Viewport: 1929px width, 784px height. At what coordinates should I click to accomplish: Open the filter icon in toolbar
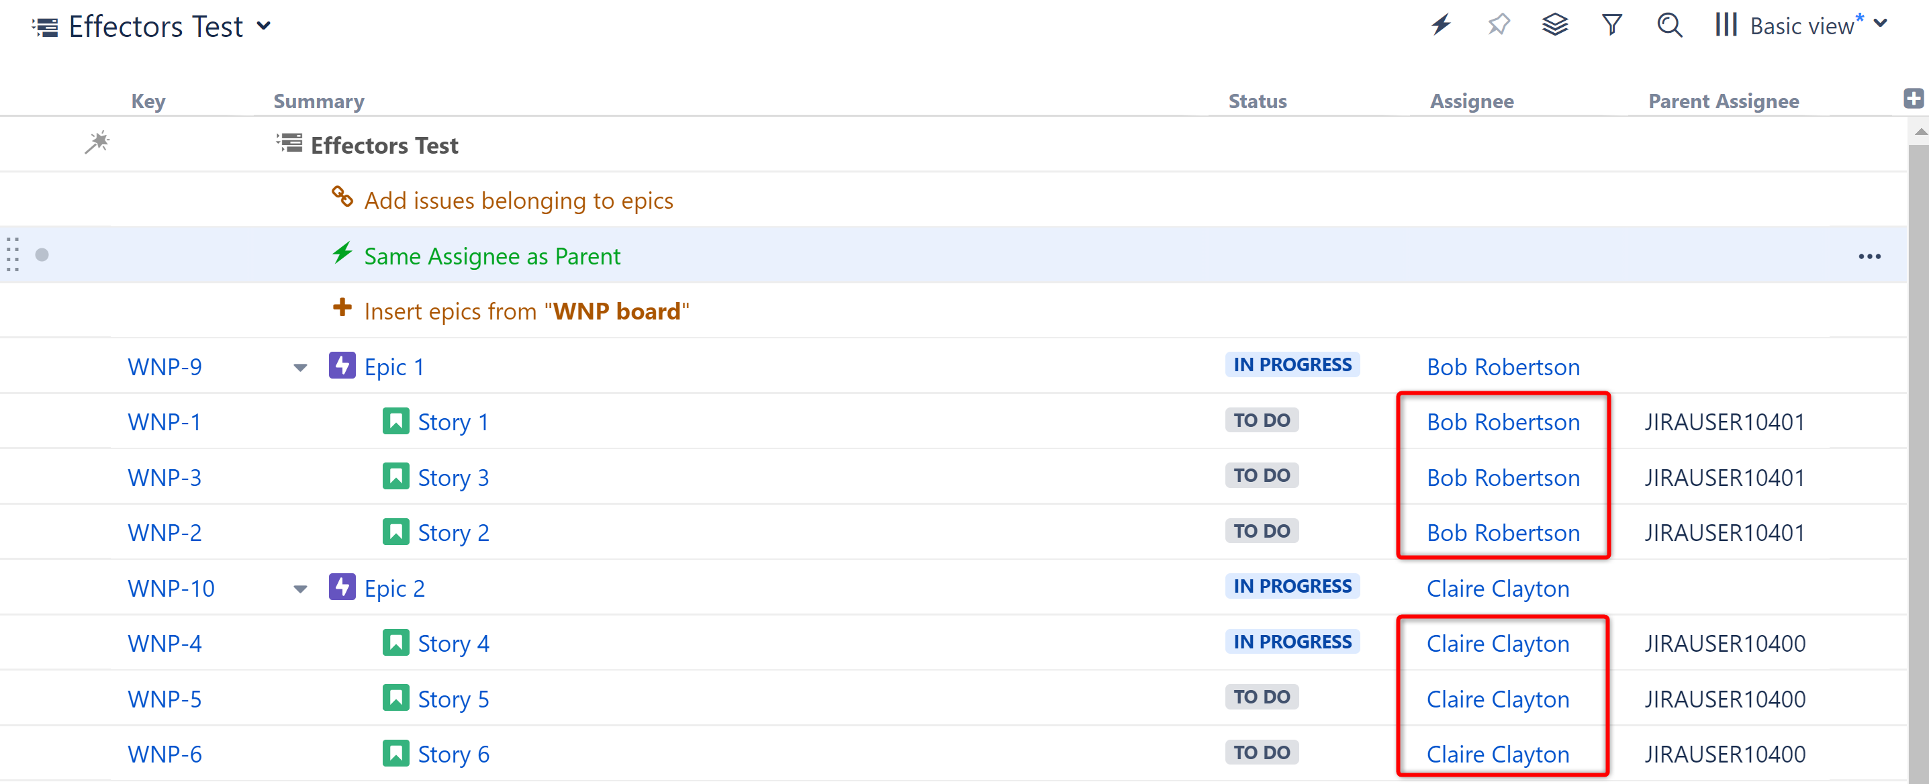pos(1611,25)
